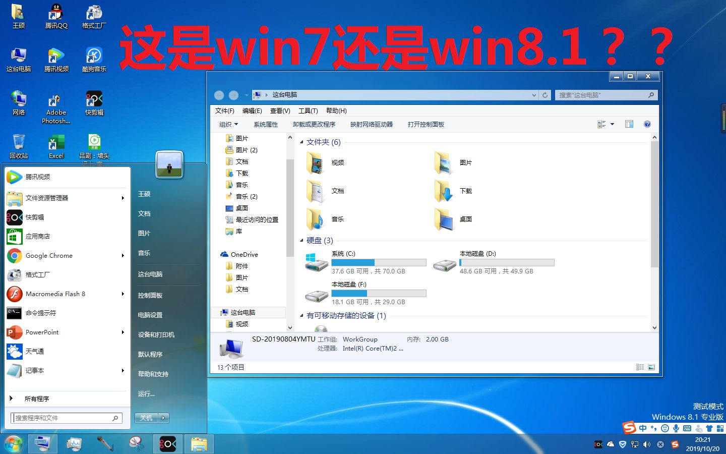Click the user account picture in Start menu
This screenshot has height=454, width=726.
coord(169,164)
